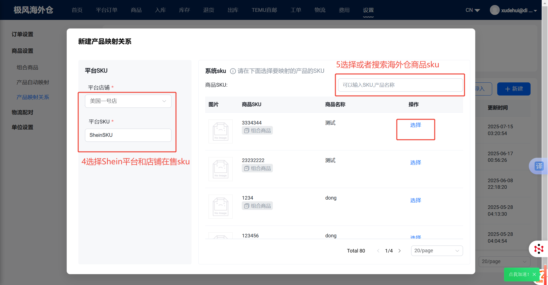This screenshot has width=548, height=285.
Task: Open the TEMU直邮 nav menu
Action: (264, 10)
